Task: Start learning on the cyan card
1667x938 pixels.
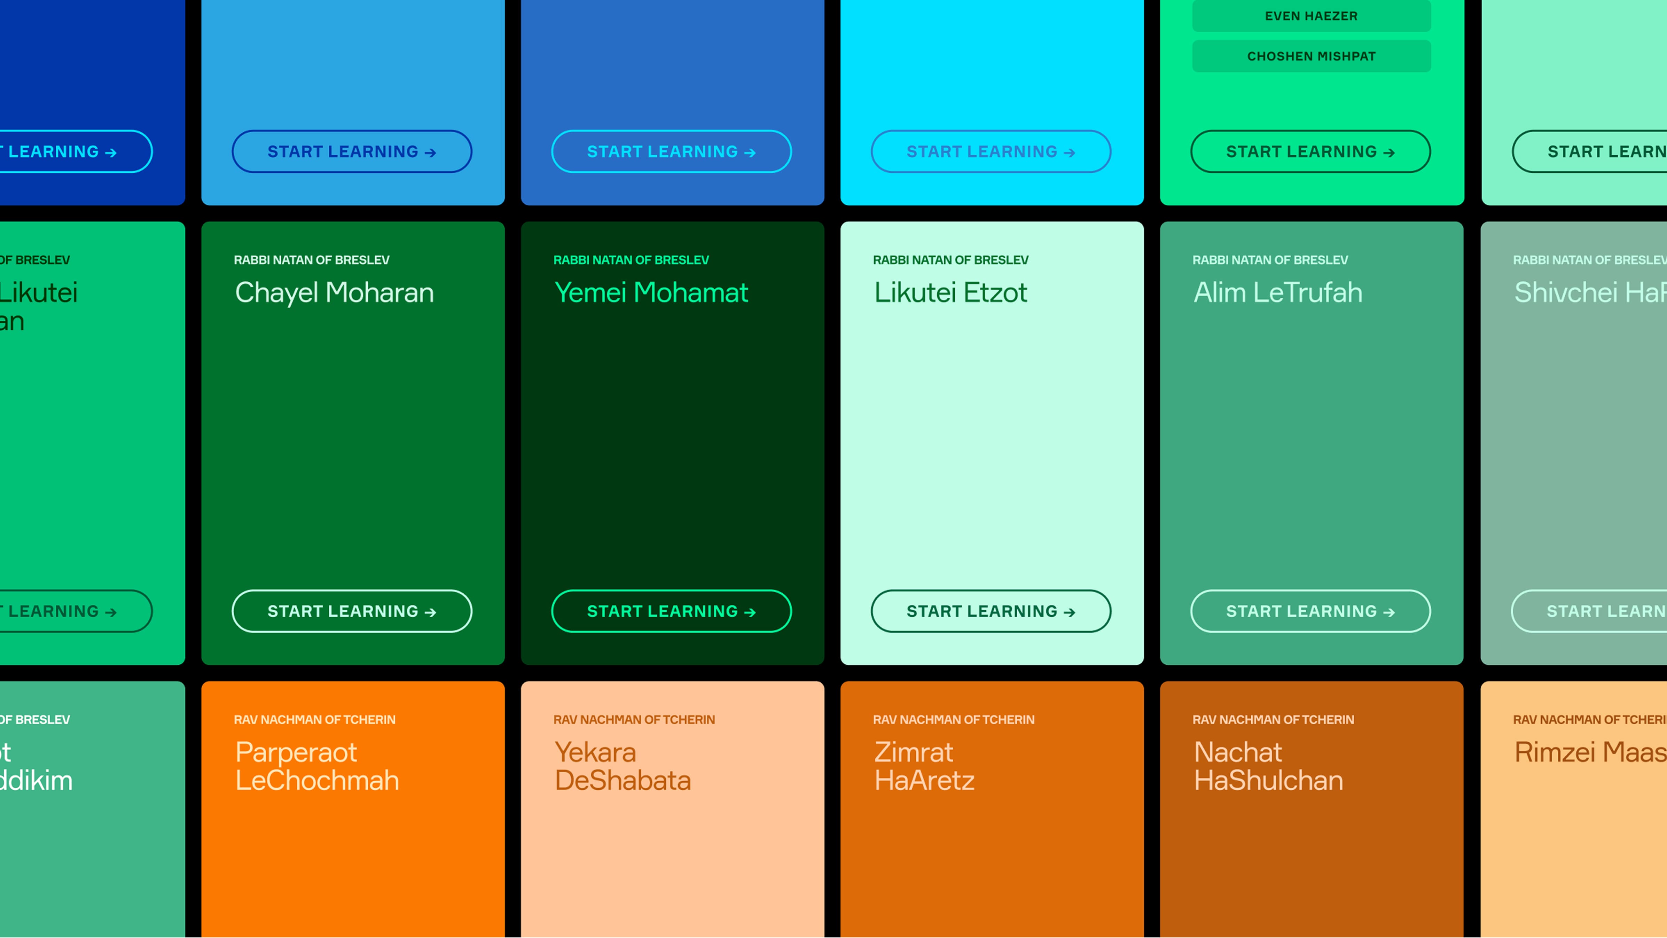Action: [990, 151]
